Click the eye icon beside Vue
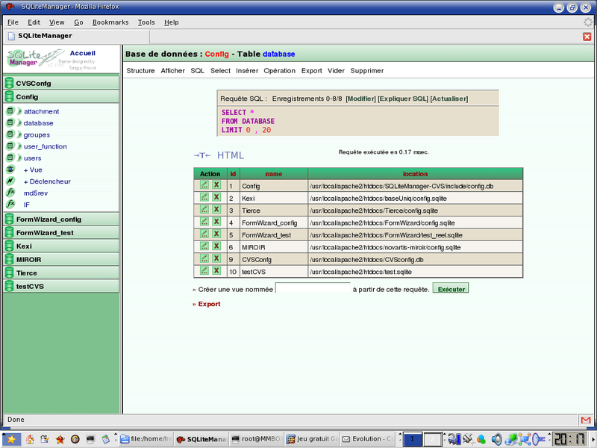Image resolution: width=597 pixels, height=448 pixels. coord(10,169)
